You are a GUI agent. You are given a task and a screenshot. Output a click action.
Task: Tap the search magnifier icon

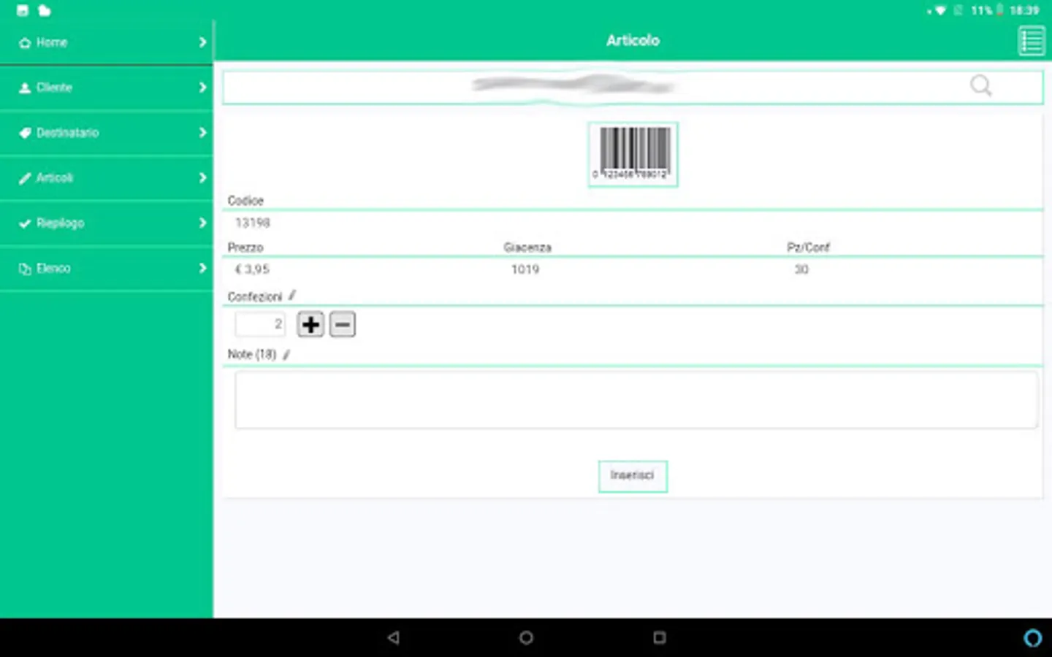pyautogui.click(x=981, y=86)
